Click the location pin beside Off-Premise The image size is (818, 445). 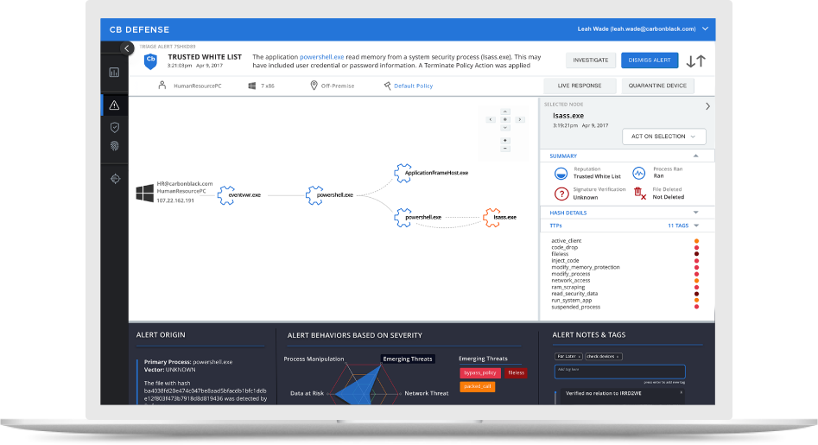(314, 86)
